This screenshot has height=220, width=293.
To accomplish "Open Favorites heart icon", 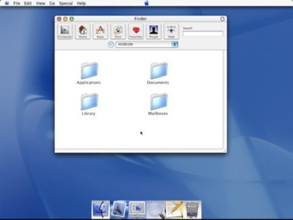I will tap(136, 31).
